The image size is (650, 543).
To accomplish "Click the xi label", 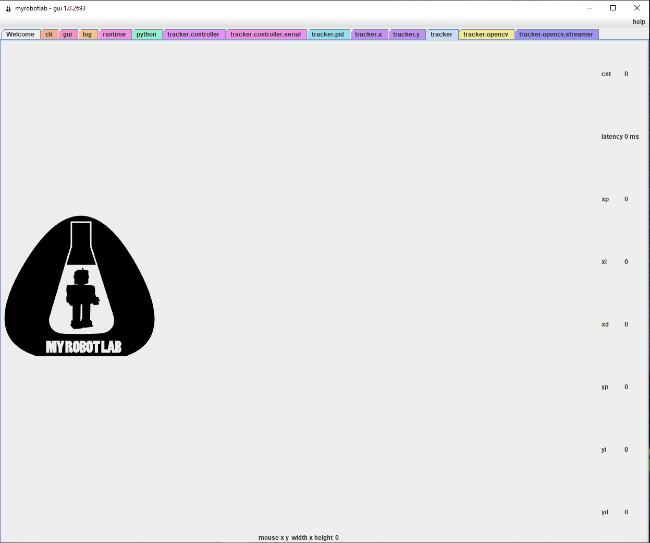I will [x=604, y=262].
